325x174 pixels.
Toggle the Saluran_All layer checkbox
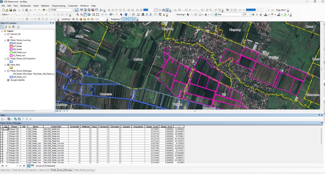point(8,34)
